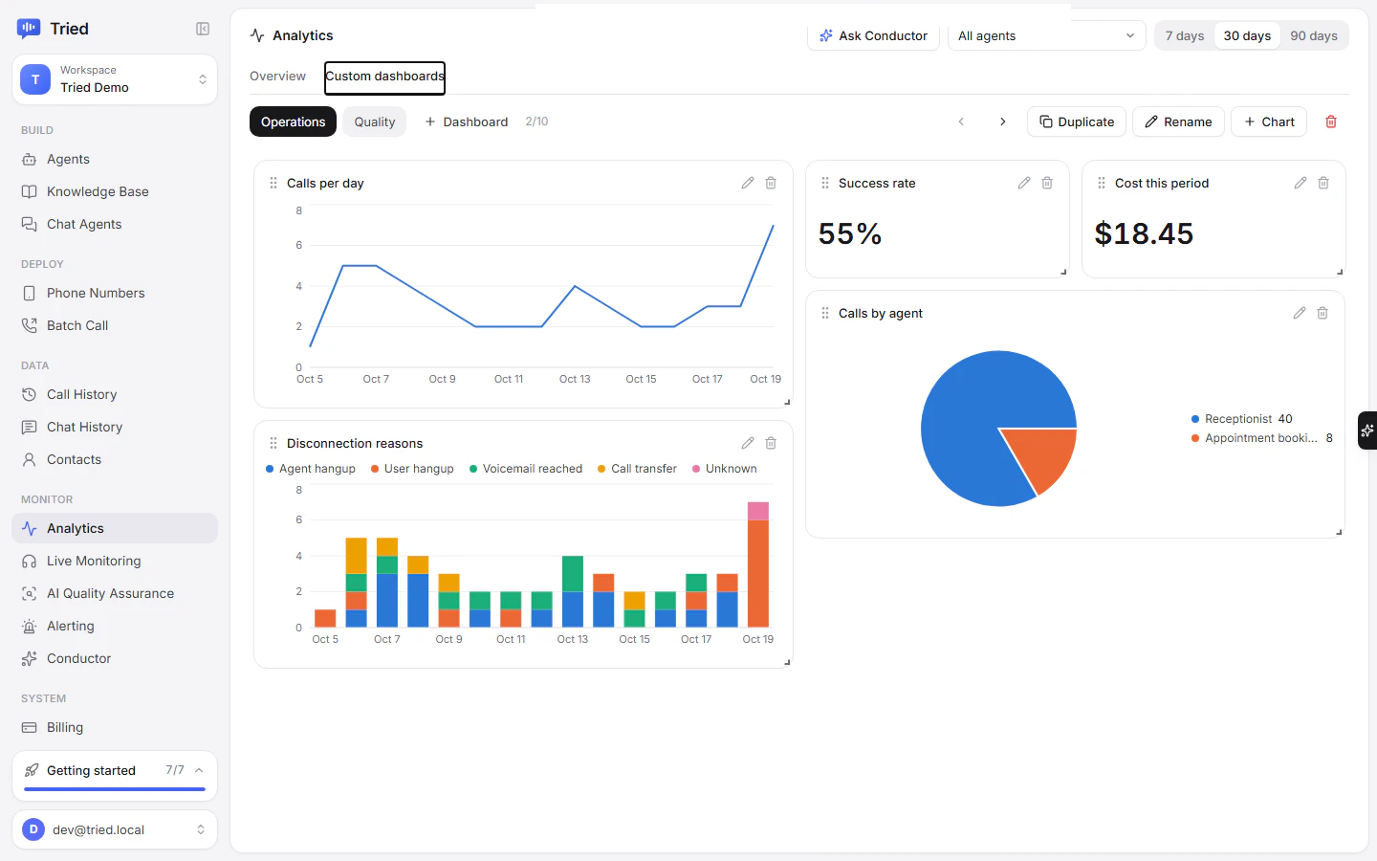Delete the Operations dashboard with red trash icon
This screenshot has height=861, width=1377.
(x=1331, y=121)
